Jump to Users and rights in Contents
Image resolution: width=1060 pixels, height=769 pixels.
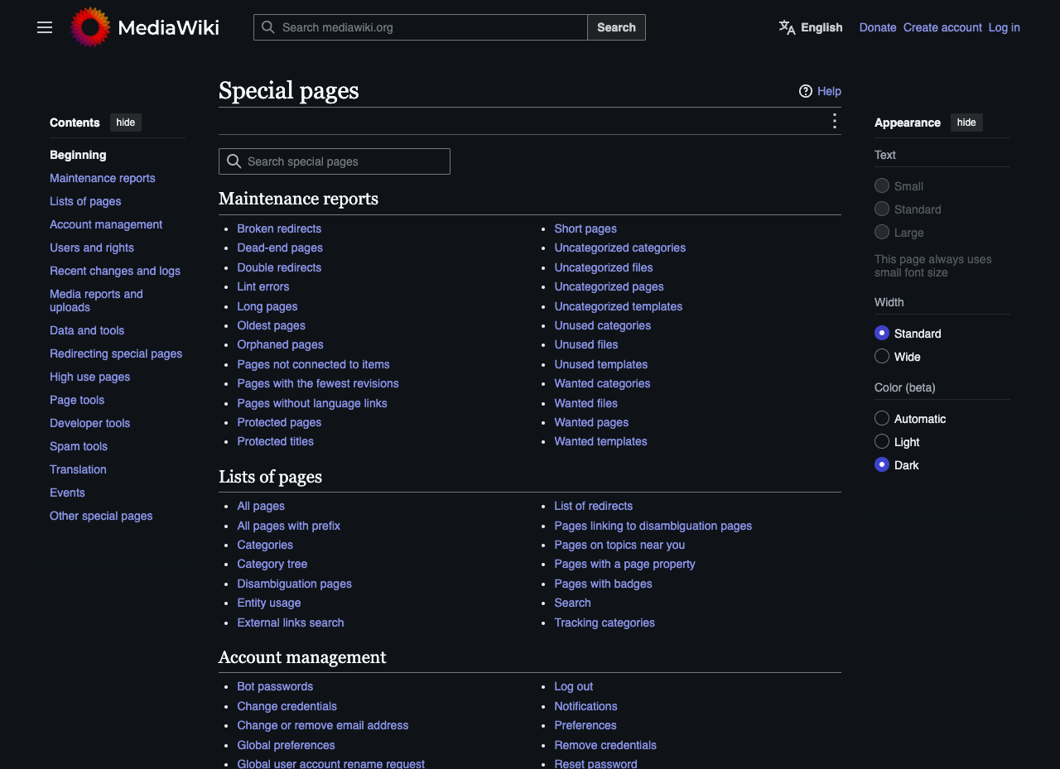[x=92, y=248]
